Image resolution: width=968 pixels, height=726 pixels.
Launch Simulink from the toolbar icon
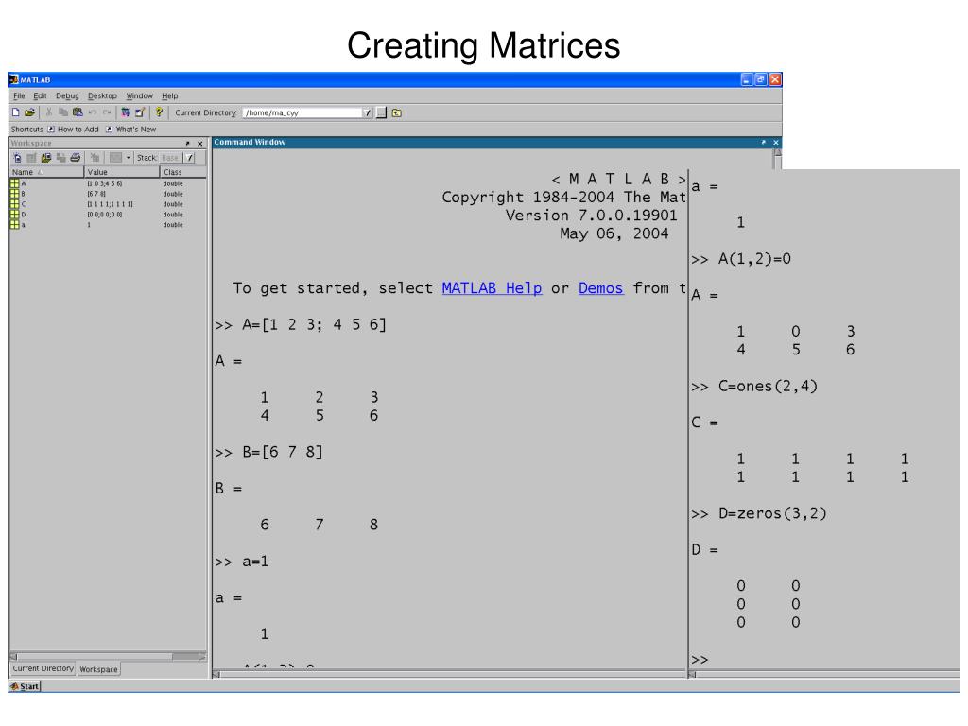click(x=126, y=112)
